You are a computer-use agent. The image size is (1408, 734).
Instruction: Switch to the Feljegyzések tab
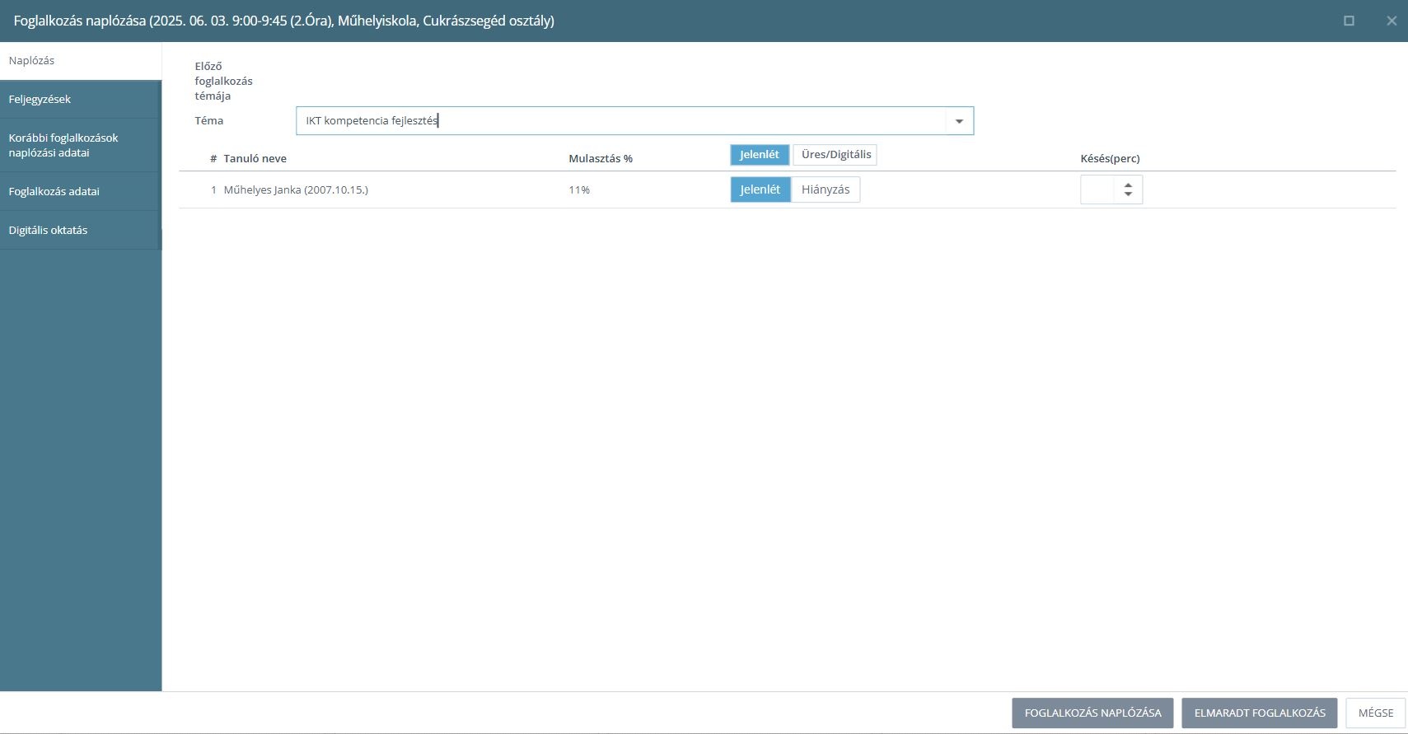point(80,100)
